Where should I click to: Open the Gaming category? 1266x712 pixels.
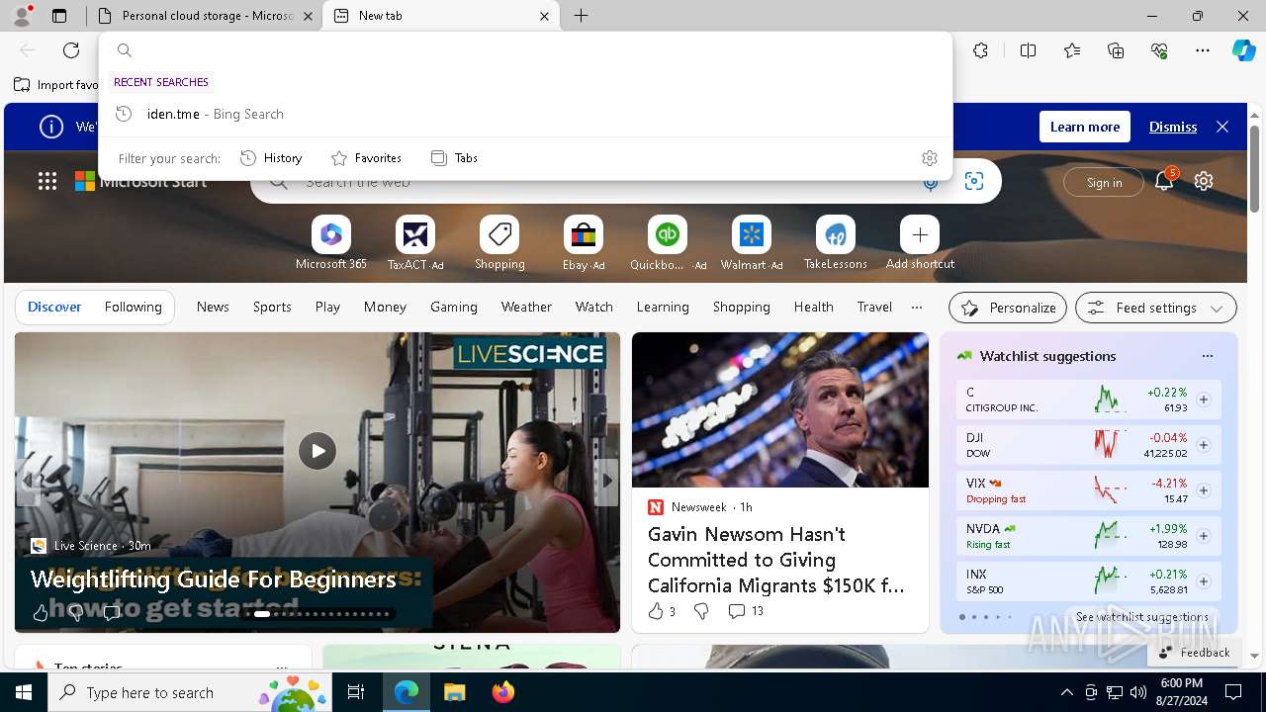[454, 307]
